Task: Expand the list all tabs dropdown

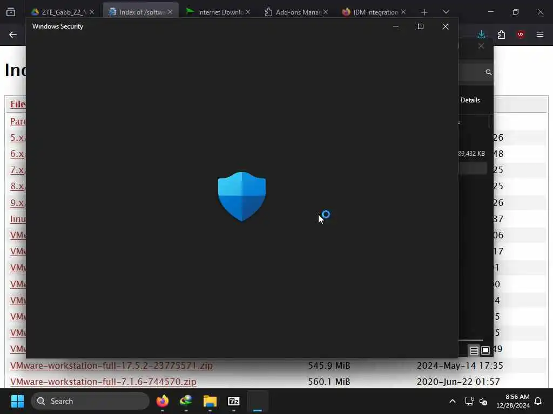Action: tap(446, 12)
